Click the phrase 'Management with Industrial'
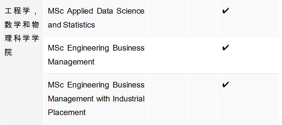Screen dimensions: 282x125 pos(96,99)
